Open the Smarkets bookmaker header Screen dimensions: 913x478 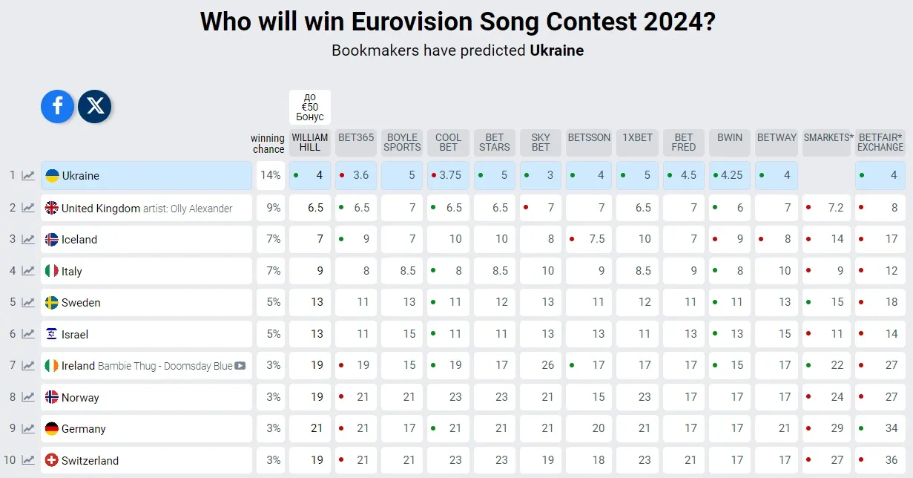828,137
